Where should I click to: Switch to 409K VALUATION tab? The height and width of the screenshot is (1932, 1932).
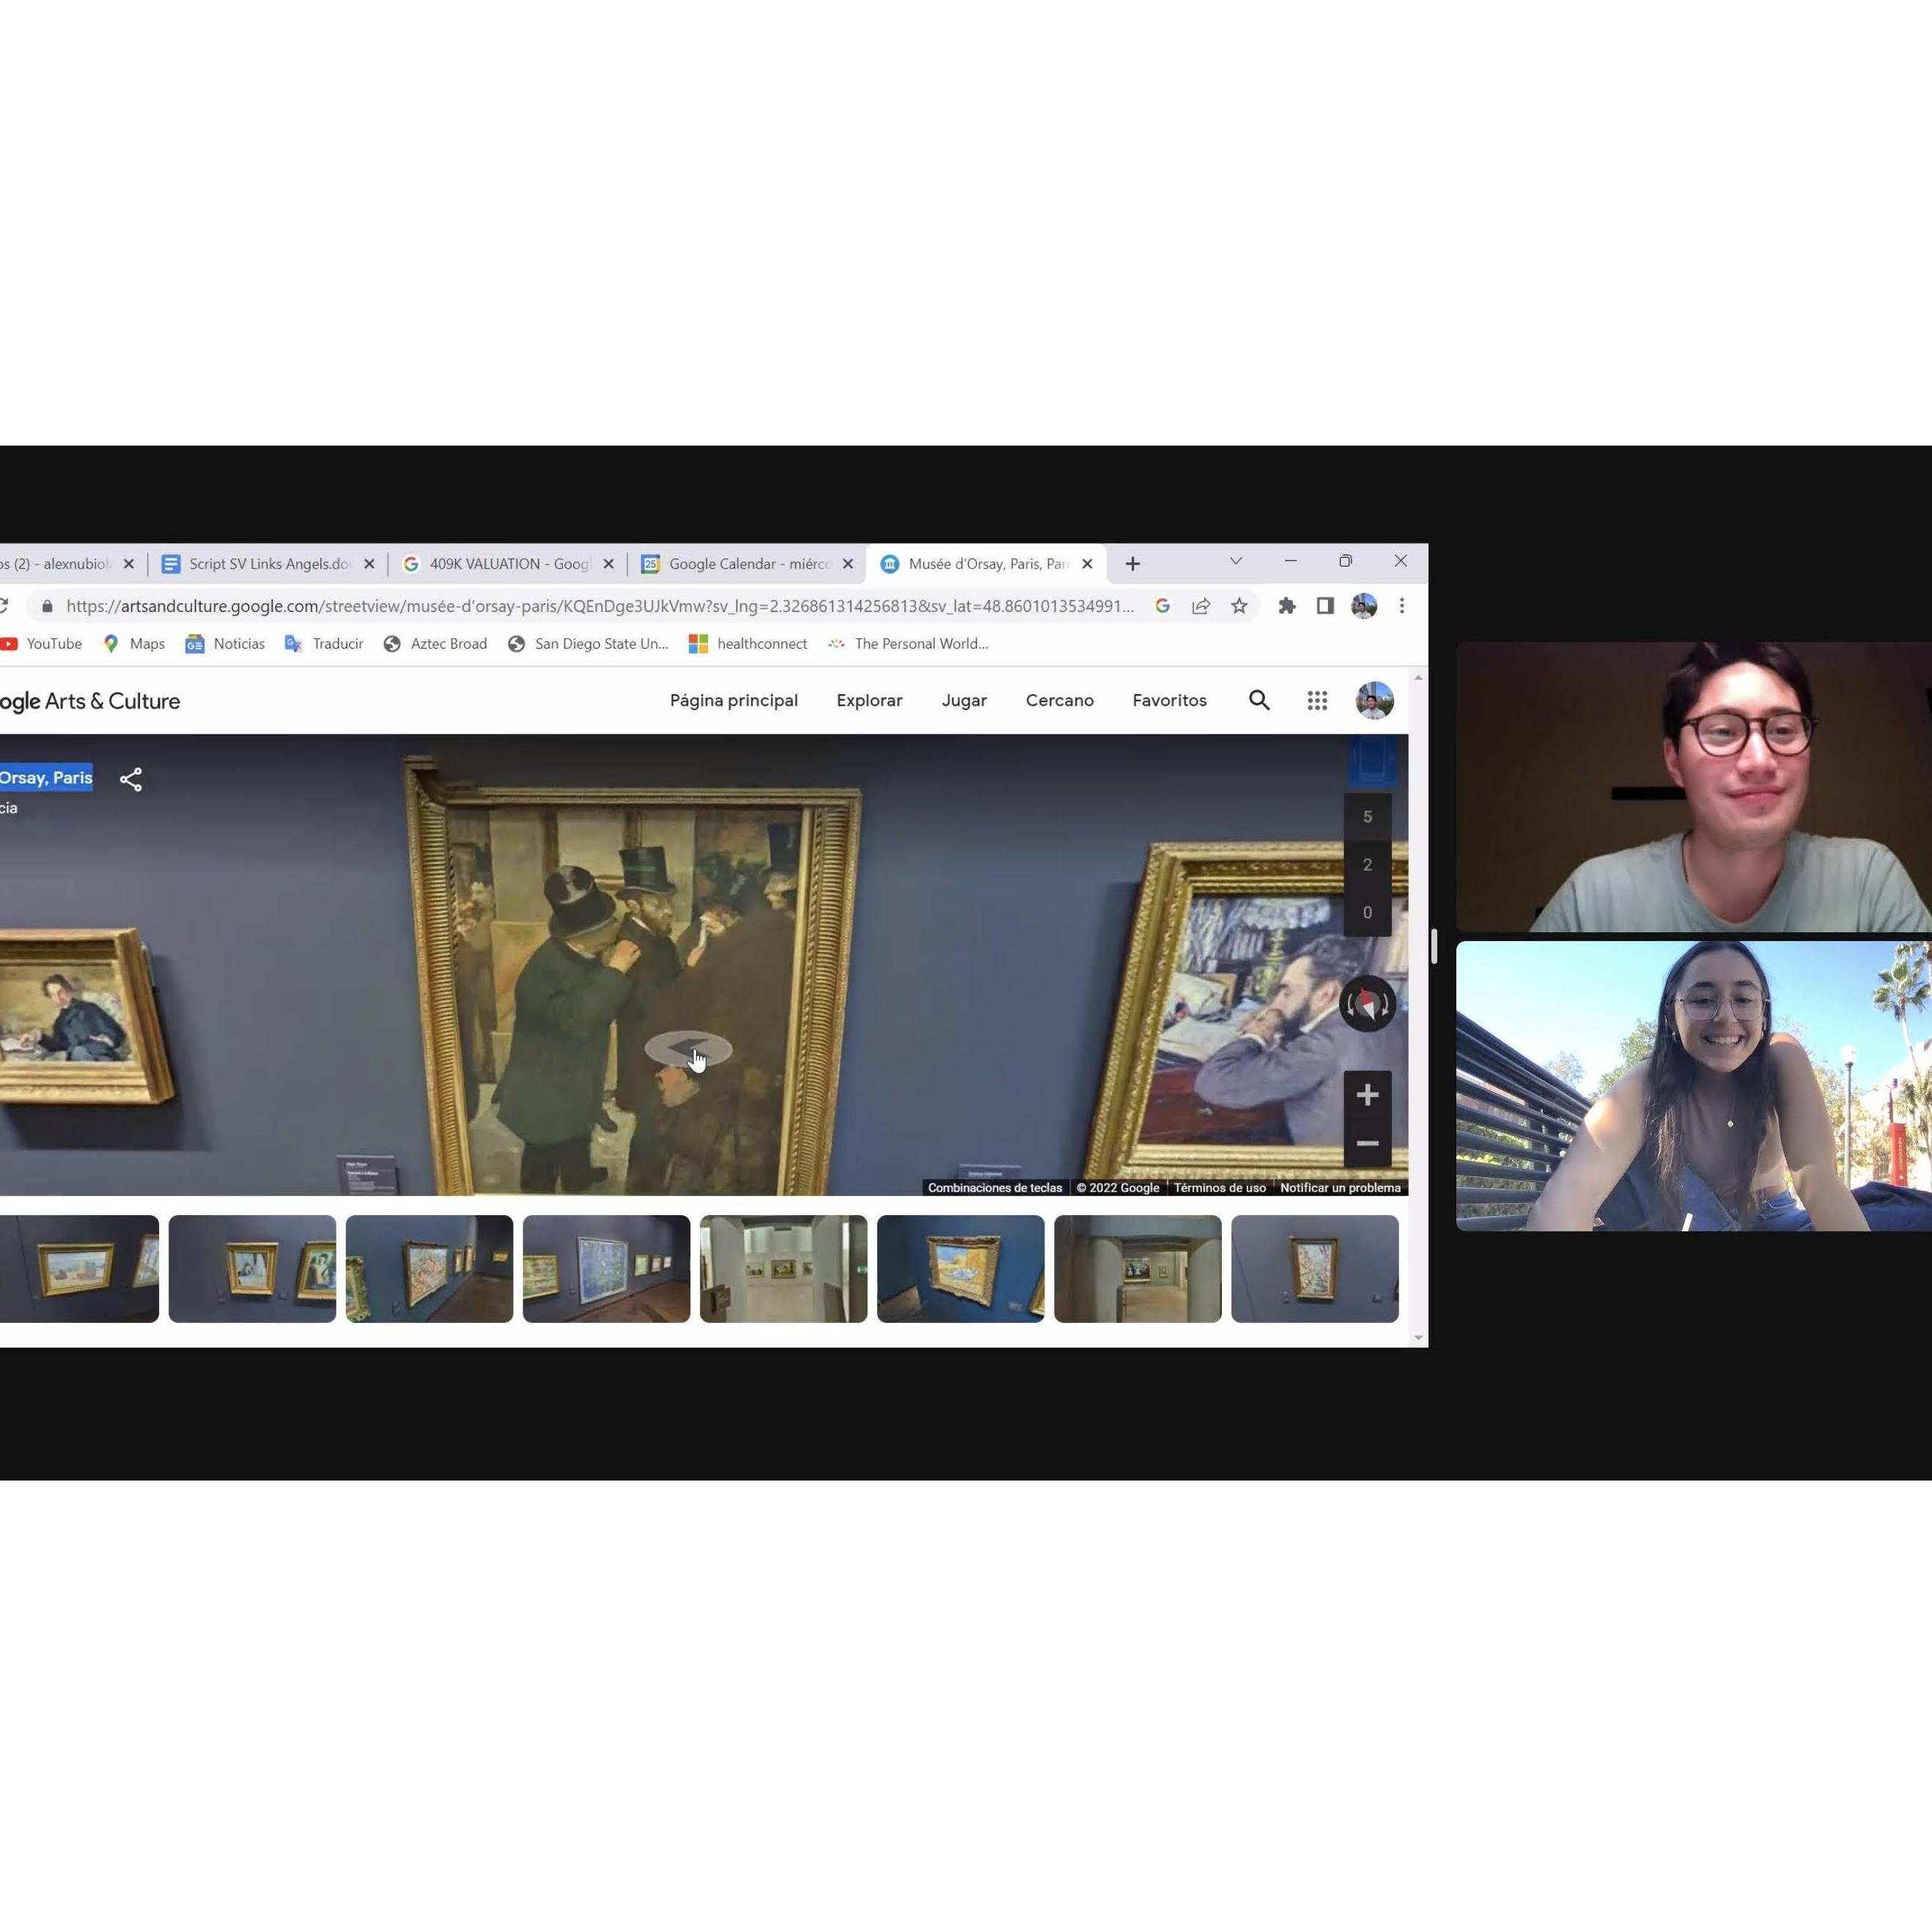click(x=508, y=564)
